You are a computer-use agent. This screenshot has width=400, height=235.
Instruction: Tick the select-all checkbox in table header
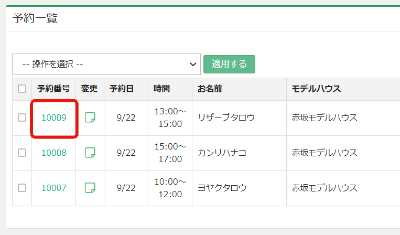point(22,89)
